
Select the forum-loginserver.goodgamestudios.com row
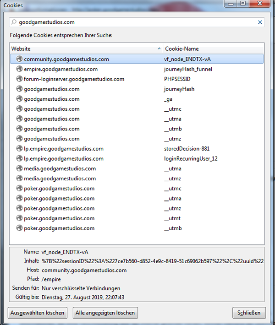(137, 79)
